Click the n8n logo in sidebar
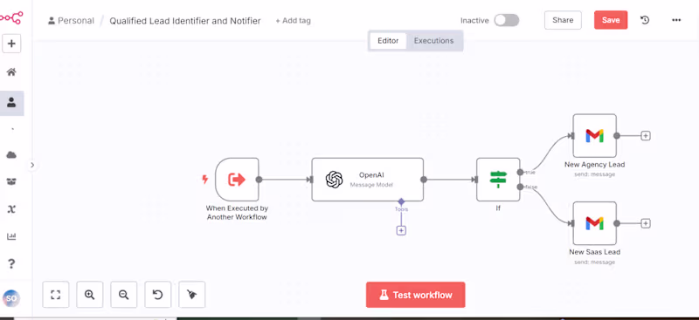Image resolution: width=699 pixels, height=320 pixels. [11, 18]
